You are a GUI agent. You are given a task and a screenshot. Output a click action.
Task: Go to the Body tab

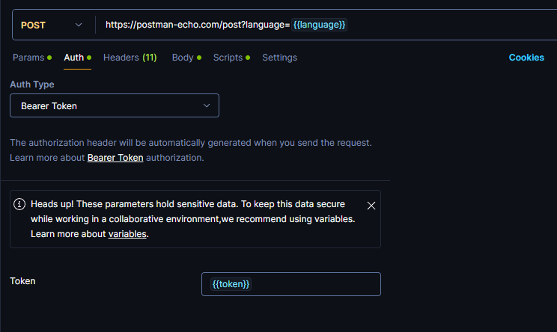[183, 58]
